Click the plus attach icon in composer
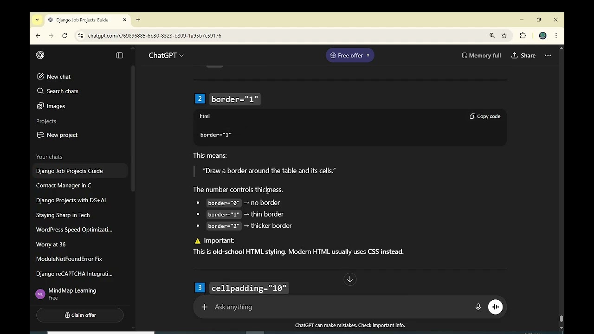 205,307
